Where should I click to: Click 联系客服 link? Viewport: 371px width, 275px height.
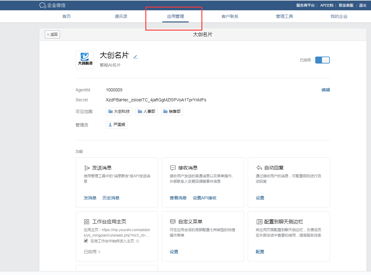point(346,5)
